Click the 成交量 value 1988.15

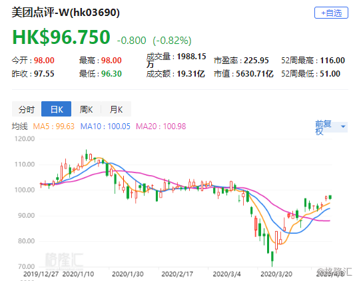coord(191,57)
